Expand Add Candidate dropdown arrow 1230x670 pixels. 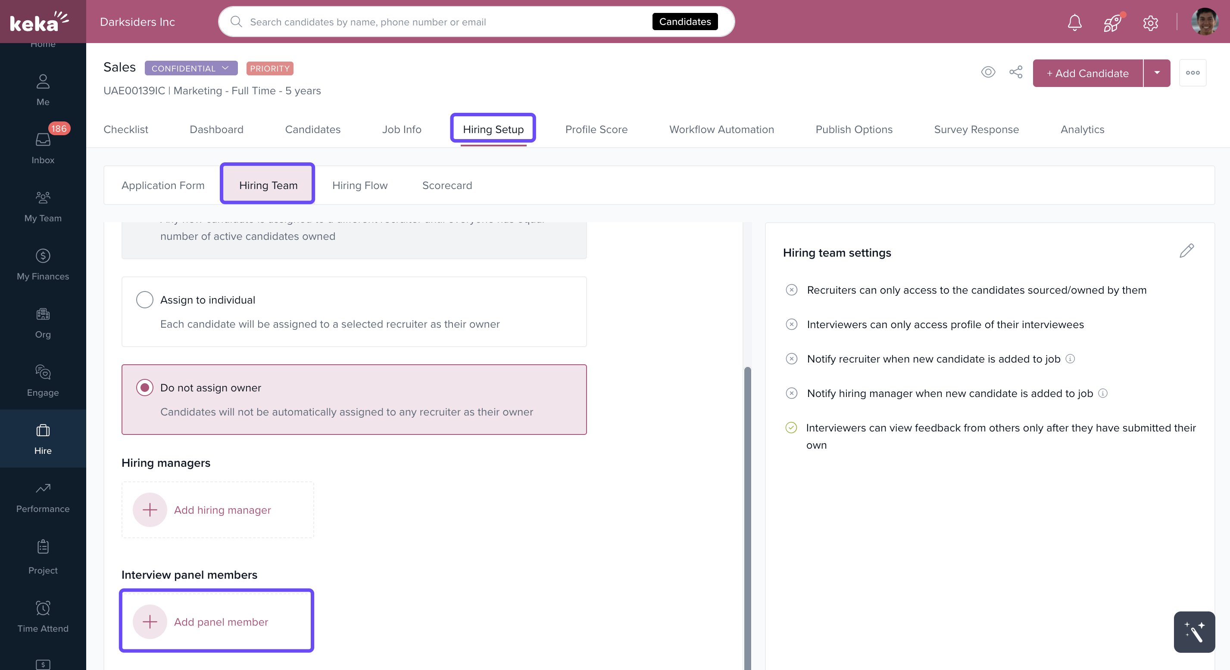[x=1156, y=73]
